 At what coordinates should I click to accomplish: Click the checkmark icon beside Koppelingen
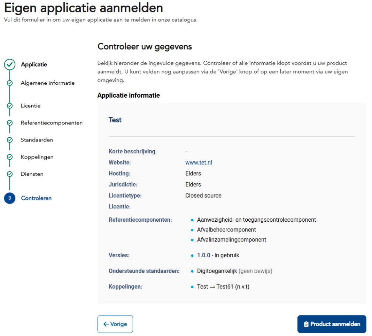[10, 157]
